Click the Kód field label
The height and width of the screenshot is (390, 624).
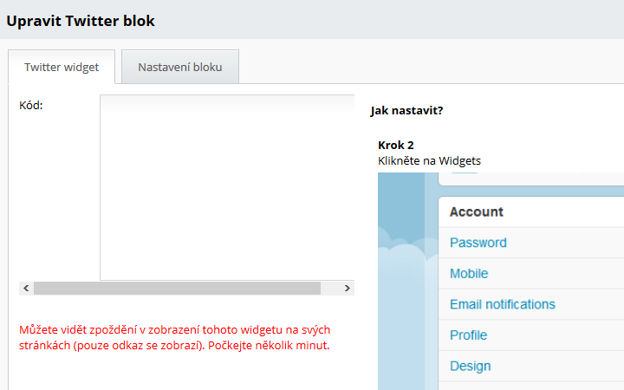(30, 105)
